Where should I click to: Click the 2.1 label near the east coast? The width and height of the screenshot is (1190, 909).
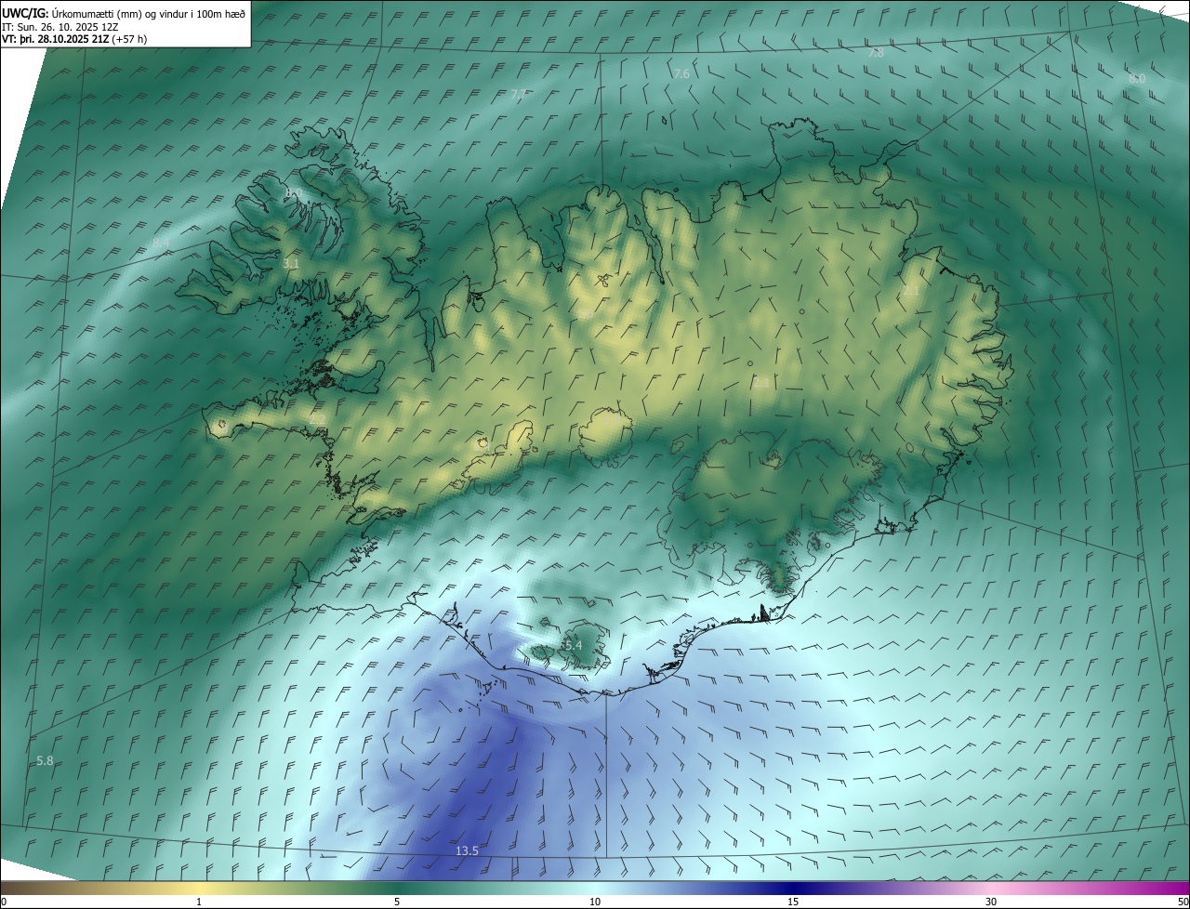click(x=911, y=291)
